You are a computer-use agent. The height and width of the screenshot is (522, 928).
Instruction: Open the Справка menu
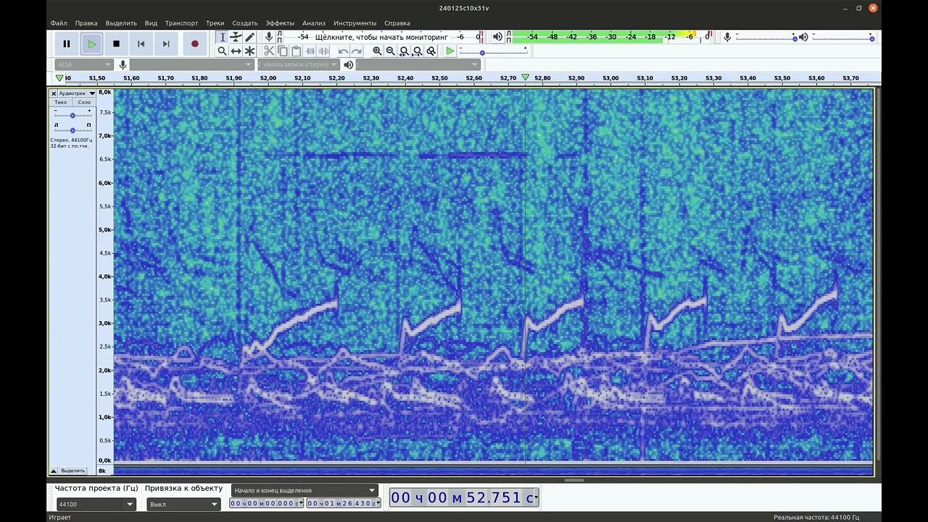[x=397, y=23]
